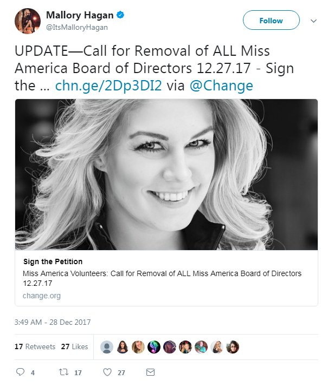Open the Sign the Petition card title
Viewport: 334px width, 386px height.
(53, 261)
